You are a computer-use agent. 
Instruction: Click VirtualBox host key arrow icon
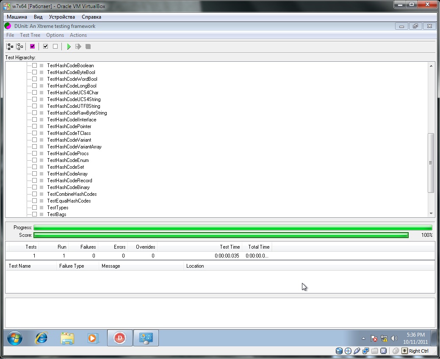coord(404,351)
